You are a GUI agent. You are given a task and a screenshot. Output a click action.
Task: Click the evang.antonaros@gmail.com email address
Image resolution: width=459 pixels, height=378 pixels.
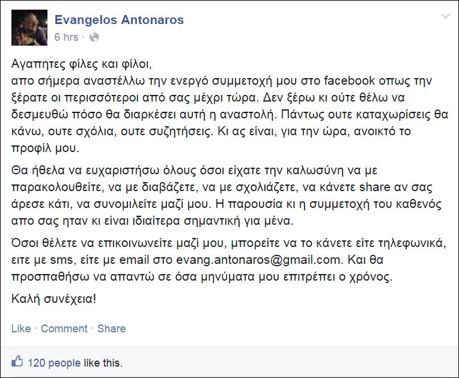pyautogui.click(x=259, y=260)
